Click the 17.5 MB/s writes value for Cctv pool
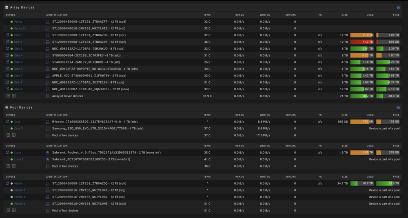The width and height of the screenshot is (408, 218). click(x=264, y=135)
